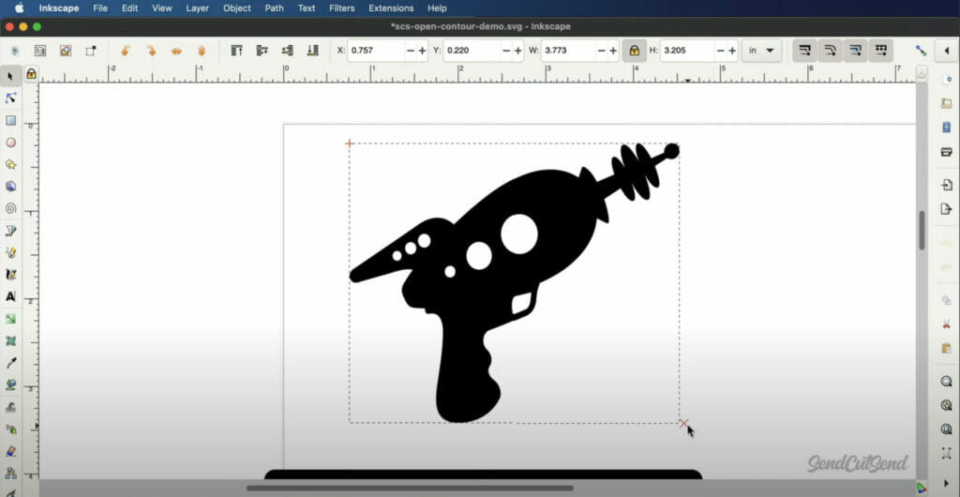
Task: Click the Print document icon
Action: (947, 152)
